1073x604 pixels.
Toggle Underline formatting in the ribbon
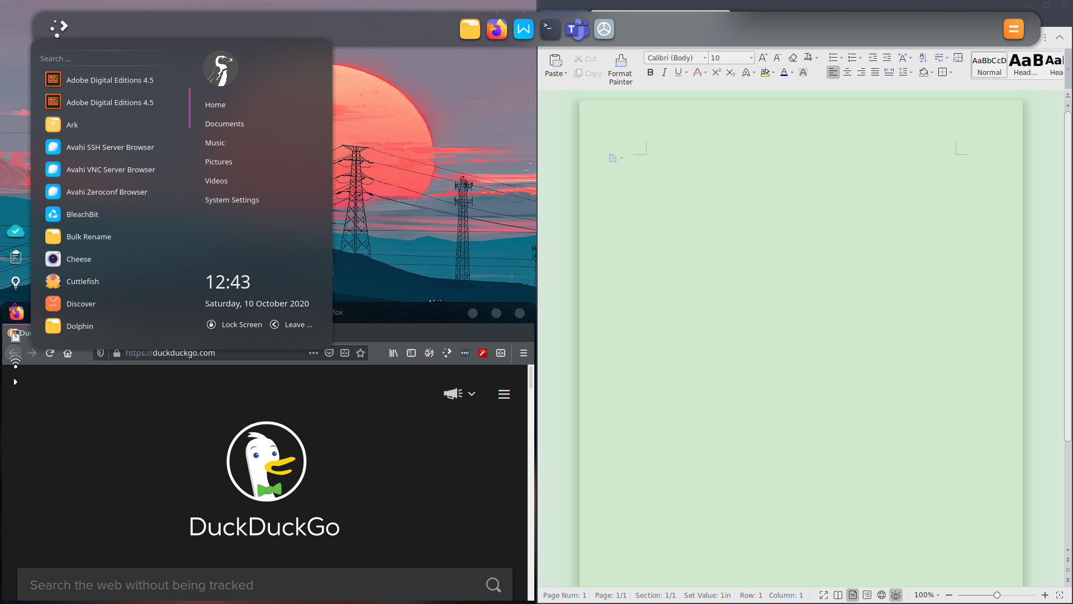pos(678,72)
